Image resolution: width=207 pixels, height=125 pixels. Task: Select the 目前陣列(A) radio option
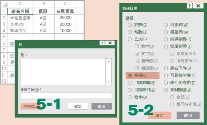click(130, 90)
